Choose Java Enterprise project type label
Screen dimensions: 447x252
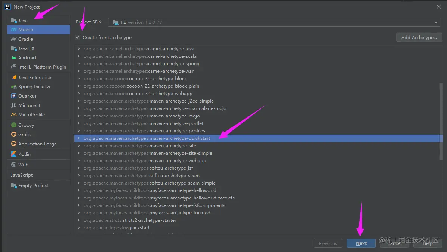[35, 78]
